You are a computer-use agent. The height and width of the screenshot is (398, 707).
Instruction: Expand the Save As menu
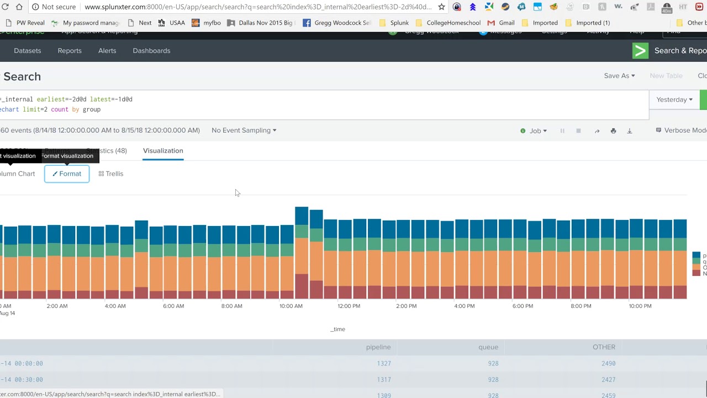[619, 76]
